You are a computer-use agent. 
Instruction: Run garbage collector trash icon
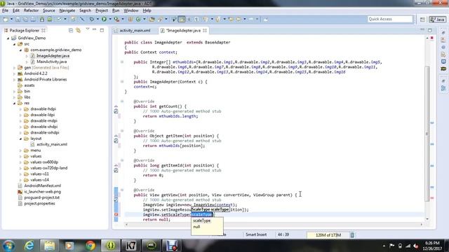point(352,235)
